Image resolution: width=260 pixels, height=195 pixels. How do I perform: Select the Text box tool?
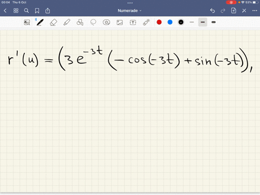[133, 22]
